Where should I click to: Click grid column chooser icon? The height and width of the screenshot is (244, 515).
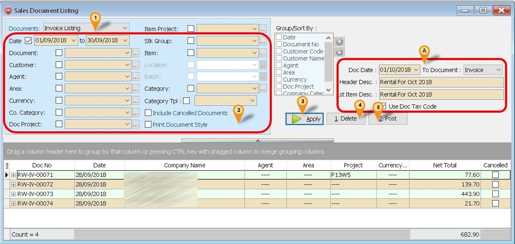(x=6, y=165)
